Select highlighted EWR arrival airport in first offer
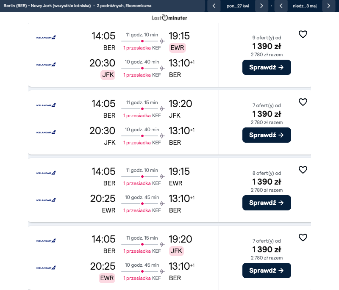Screen dimensions: 339x290 [177, 48]
